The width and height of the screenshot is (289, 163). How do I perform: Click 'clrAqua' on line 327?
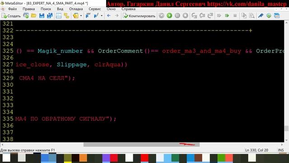click(107, 64)
